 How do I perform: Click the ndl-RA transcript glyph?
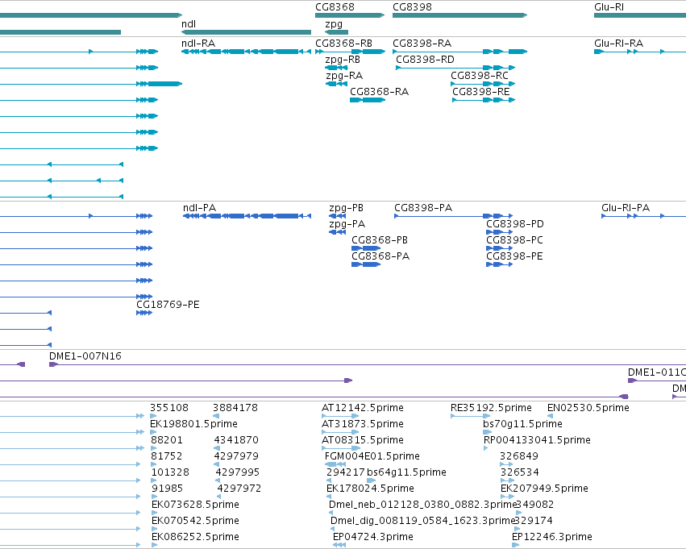coord(247,52)
